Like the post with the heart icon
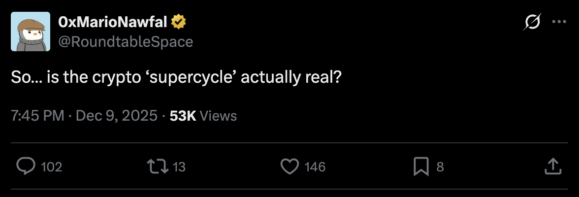This screenshot has height=197, width=579. pyautogui.click(x=289, y=166)
